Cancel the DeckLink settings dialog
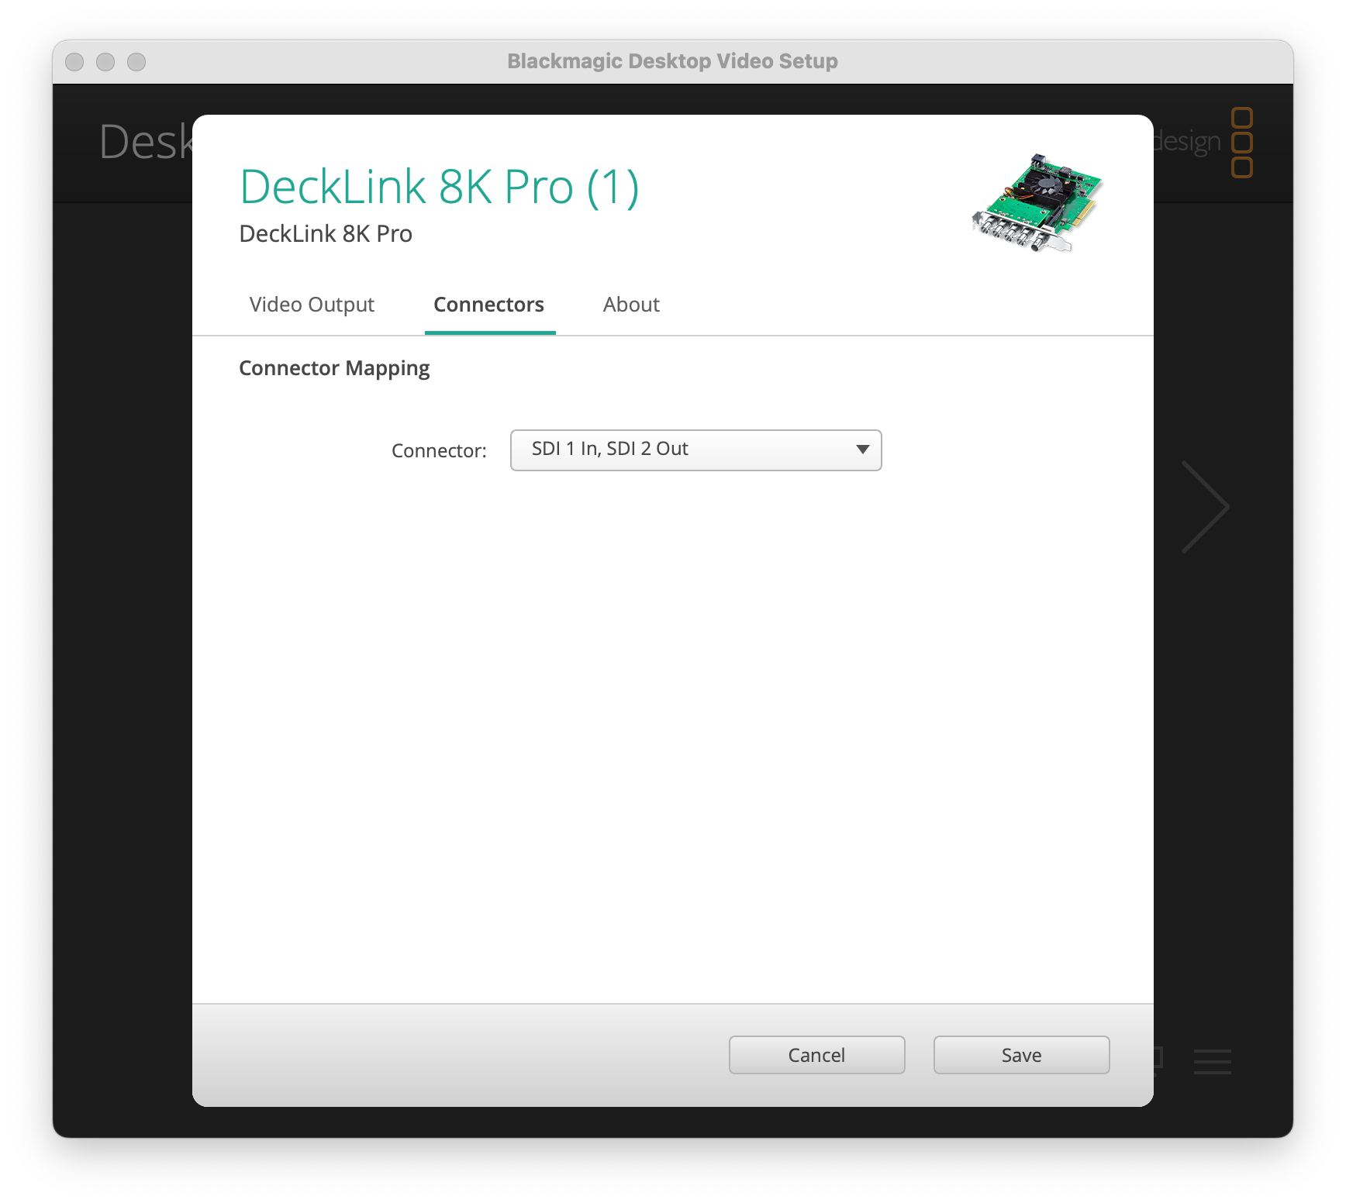1346x1203 pixels. coord(816,1055)
